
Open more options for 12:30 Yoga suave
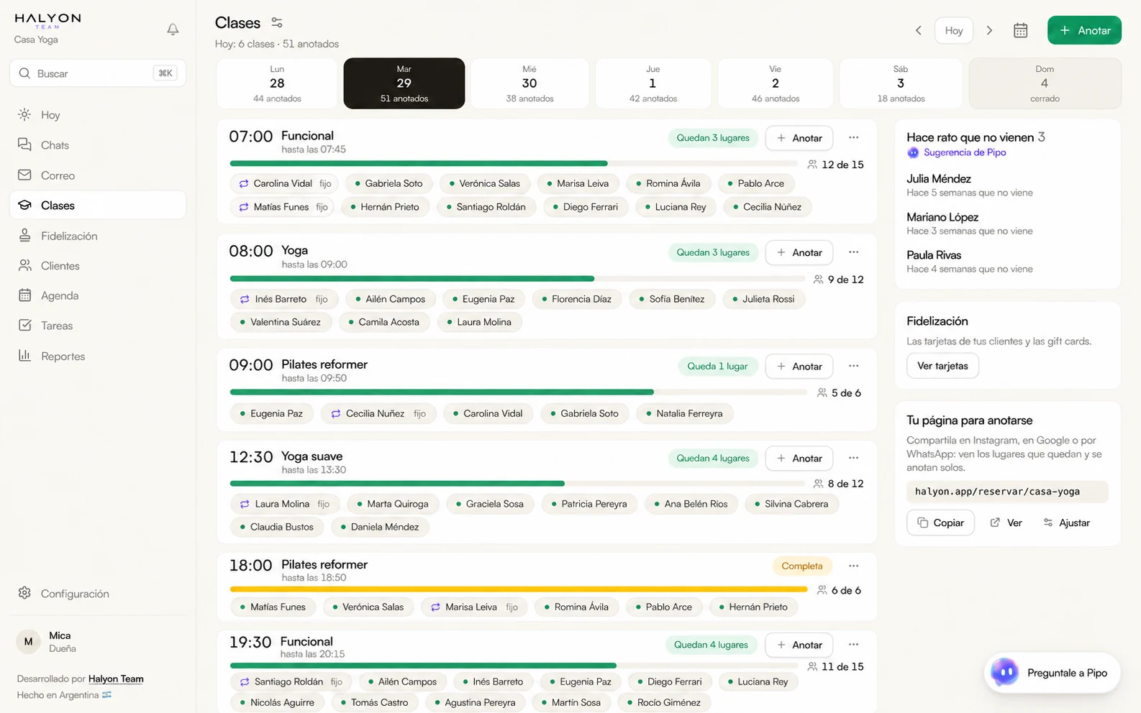853,458
